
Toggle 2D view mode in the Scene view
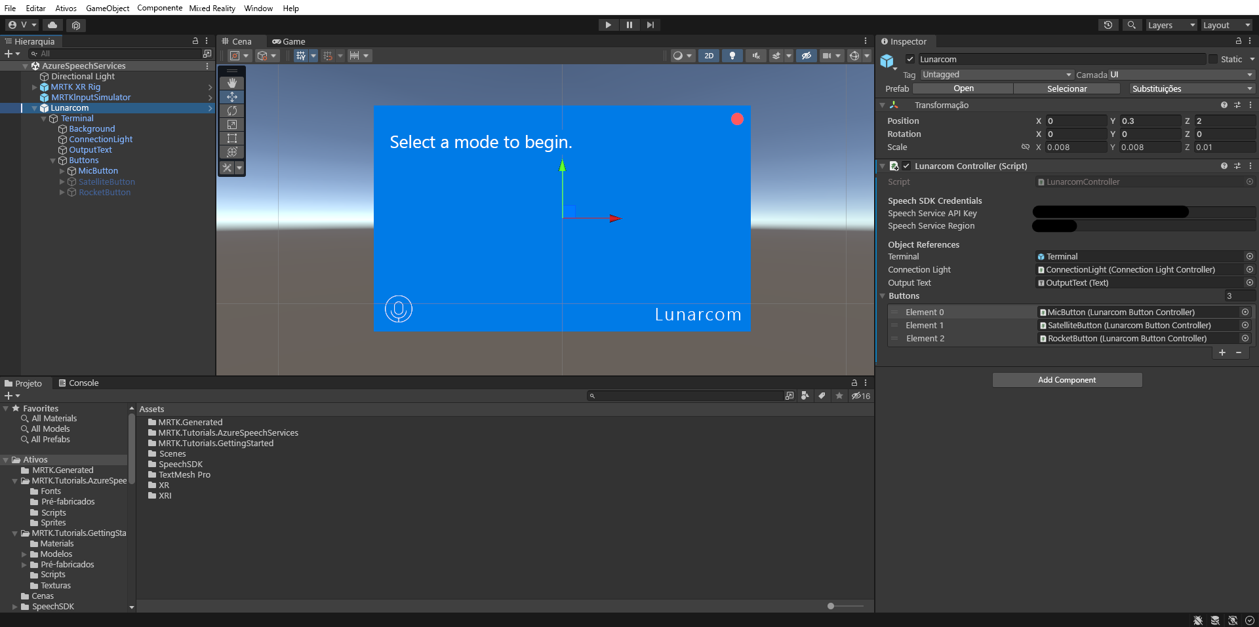(x=708, y=56)
